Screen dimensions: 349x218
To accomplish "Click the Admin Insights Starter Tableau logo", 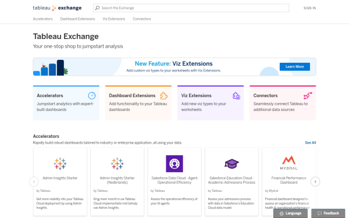I will [60, 164].
